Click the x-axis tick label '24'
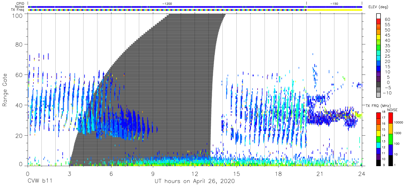Image resolution: width=407 pixels, height=188 pixels. pos(362,174)
